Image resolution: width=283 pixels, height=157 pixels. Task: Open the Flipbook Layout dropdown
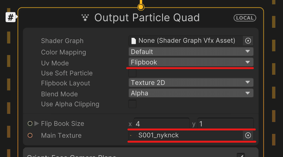pyautogui.click(x=191, y=83)
